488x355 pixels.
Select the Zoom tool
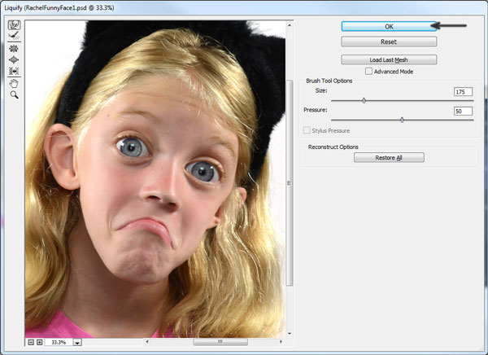pyautogui.click(x=14, y=94)
